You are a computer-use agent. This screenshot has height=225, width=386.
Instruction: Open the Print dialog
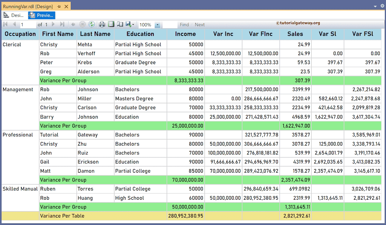(101, 24)
